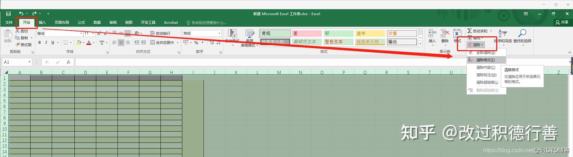Switch to the 公式 tab
The width and height of the screenshot is (573, 157).
pyautogui.click(x=81, y=23)
